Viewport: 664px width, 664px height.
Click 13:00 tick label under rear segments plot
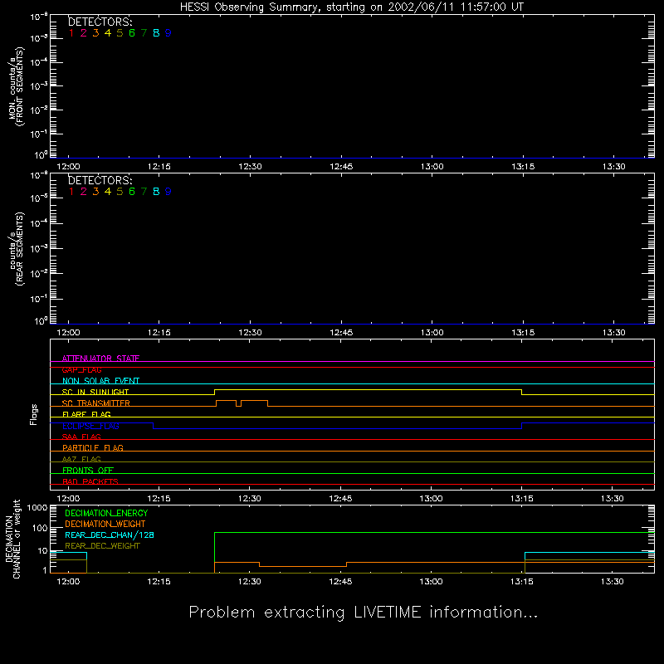(x=432, y=333)
